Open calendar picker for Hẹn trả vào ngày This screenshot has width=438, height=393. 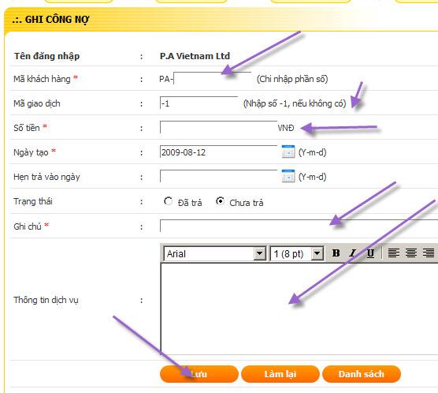tap(288, 176)
